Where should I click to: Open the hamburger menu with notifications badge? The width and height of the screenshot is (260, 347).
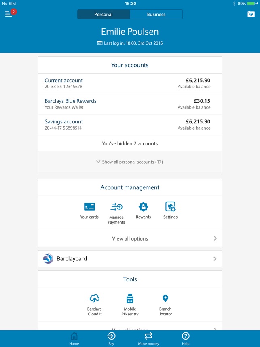(x=9, y=14)
